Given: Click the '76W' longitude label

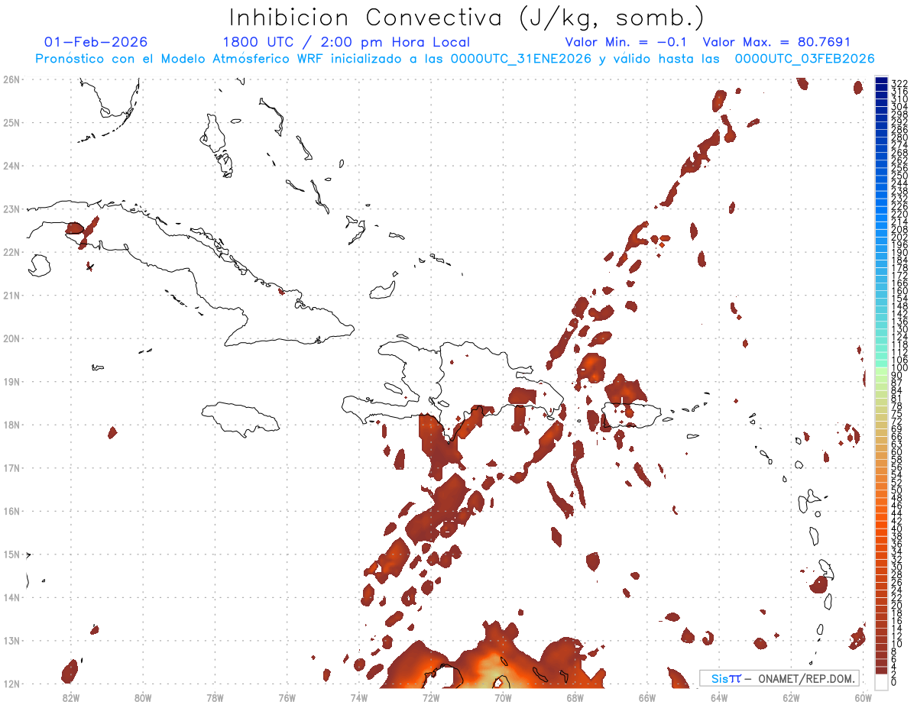Looking at the screenshot, I should 287,697.
